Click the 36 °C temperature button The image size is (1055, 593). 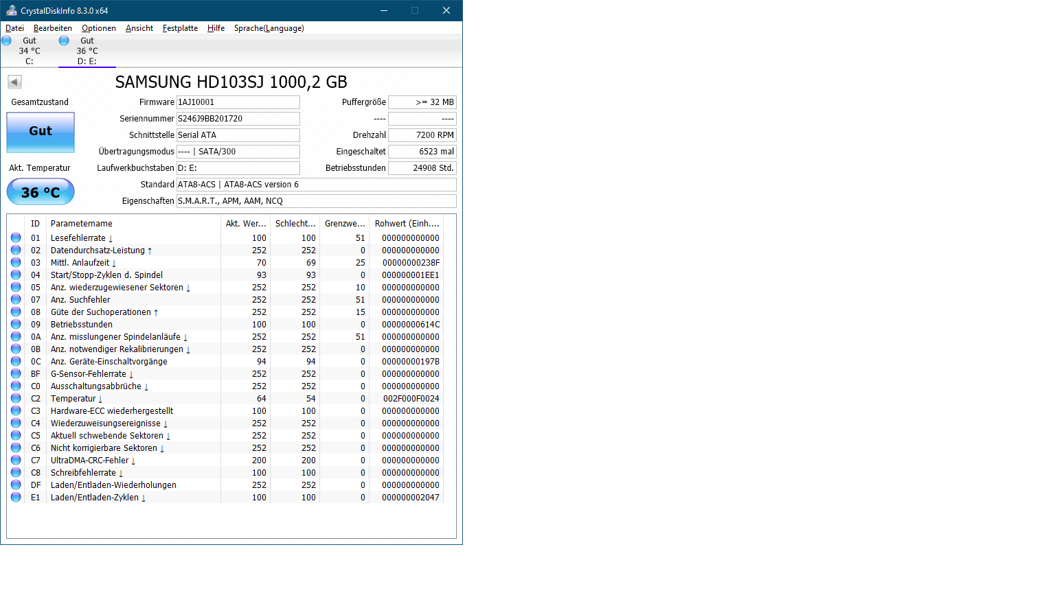coord(41,191)
